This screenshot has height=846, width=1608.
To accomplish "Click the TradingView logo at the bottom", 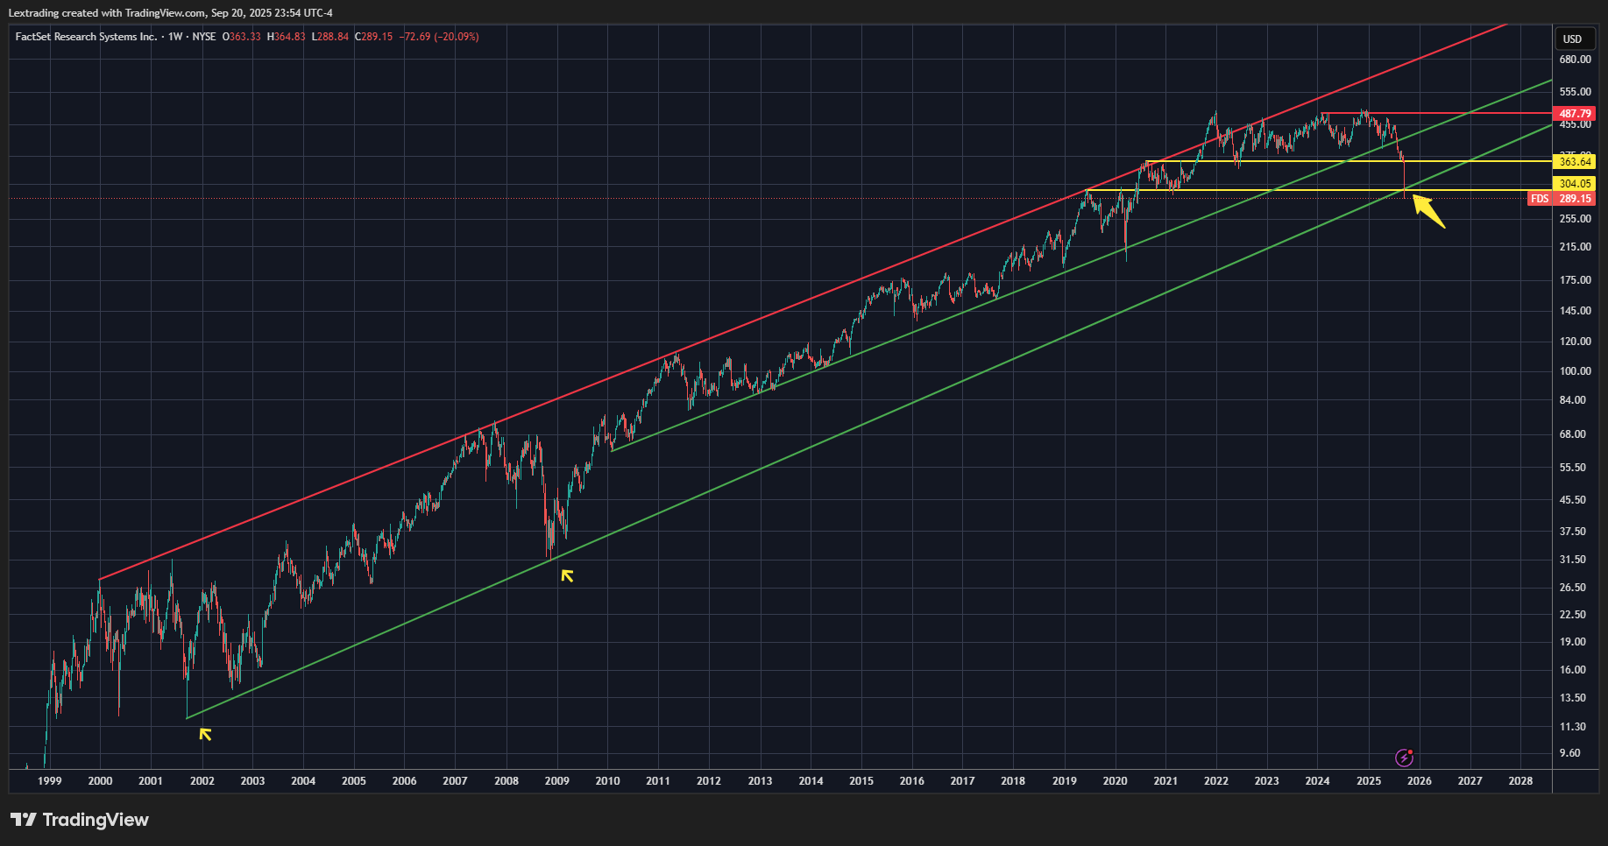I will click(80, 820).
